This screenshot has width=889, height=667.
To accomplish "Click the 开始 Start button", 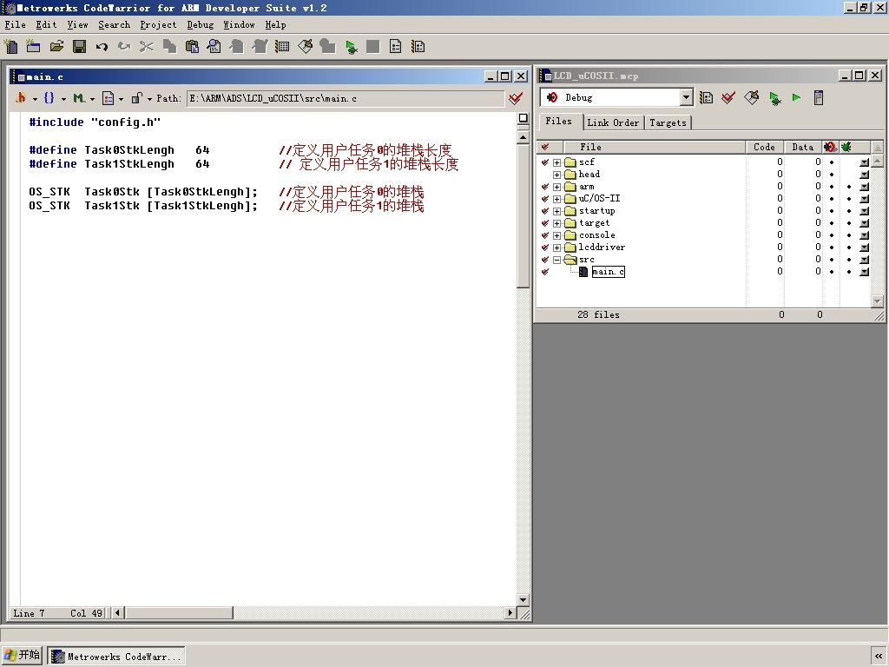I will (x=22, y=655).
